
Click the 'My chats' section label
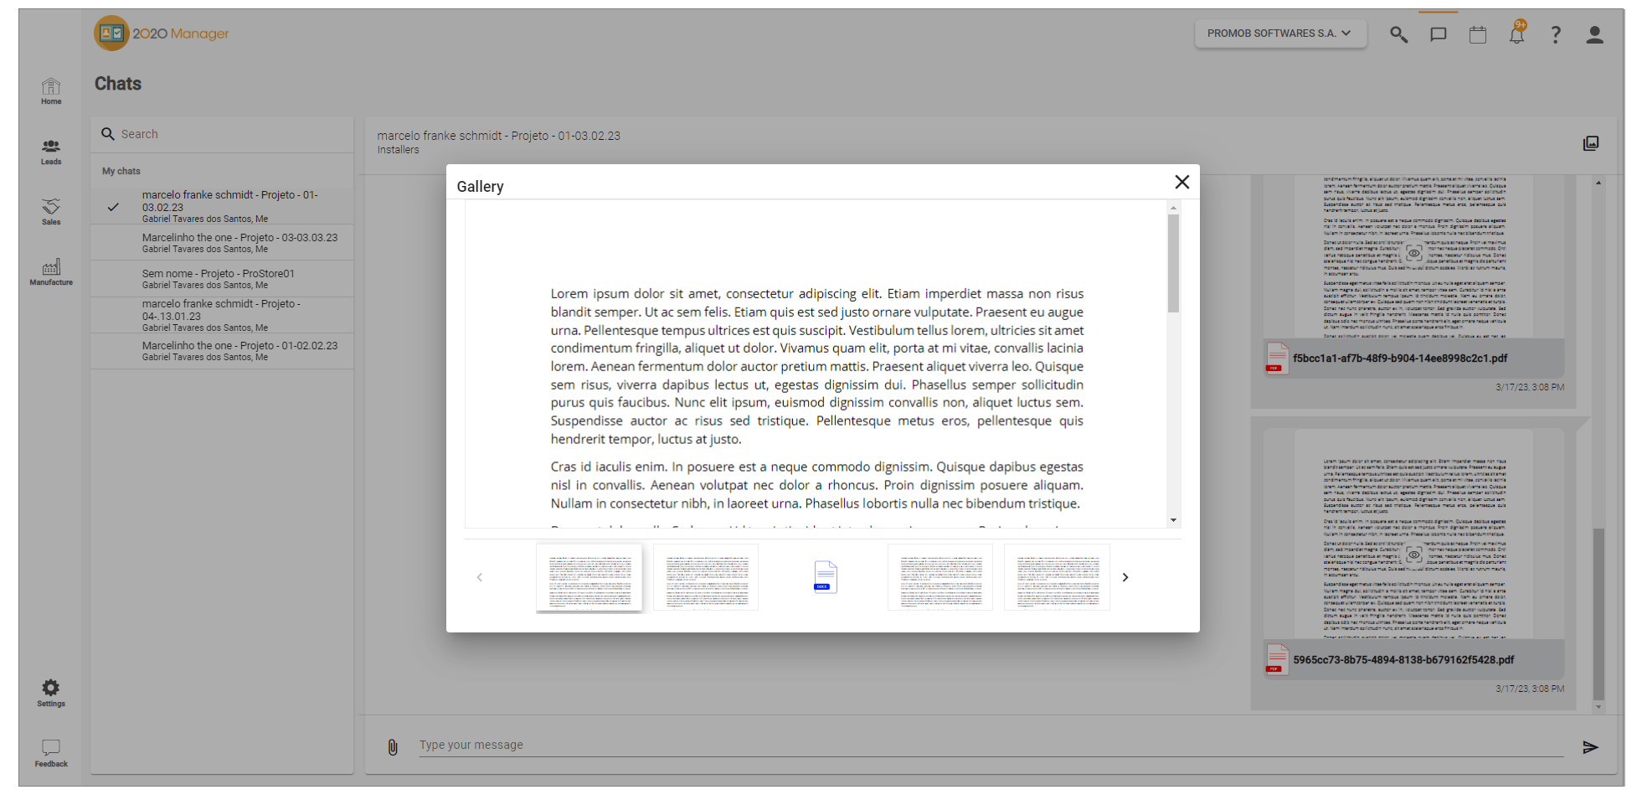coord(121,171)
